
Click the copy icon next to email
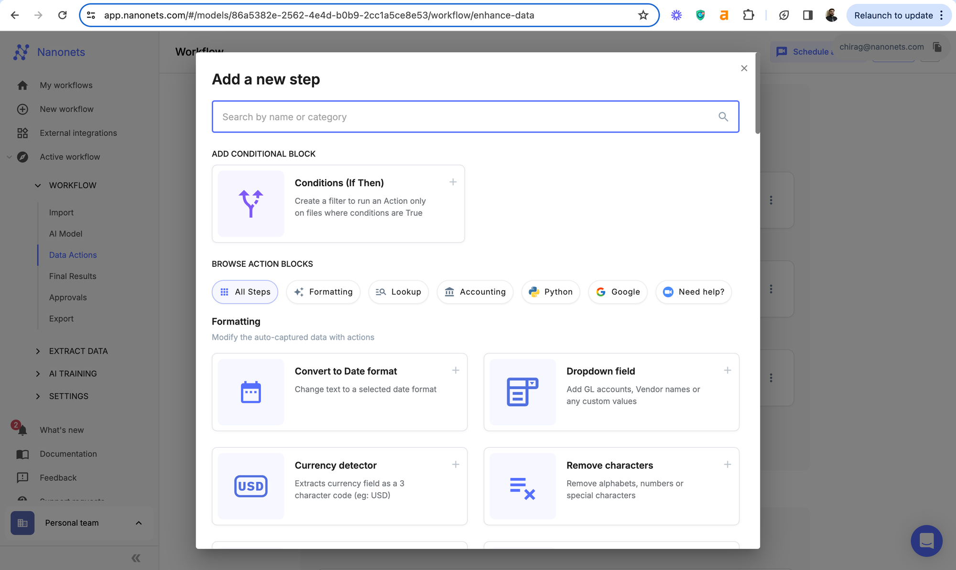pos(937,47)
